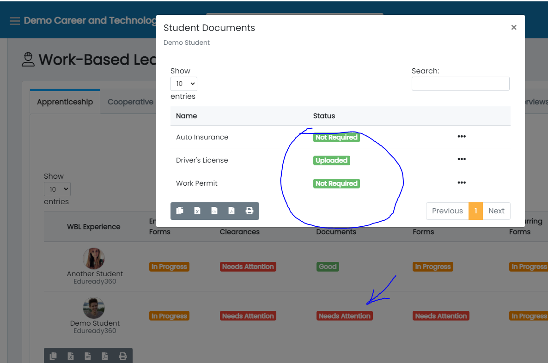
Task: Sort documents by the Status column header
Action: pyautogui.click(x=324, y=116)
